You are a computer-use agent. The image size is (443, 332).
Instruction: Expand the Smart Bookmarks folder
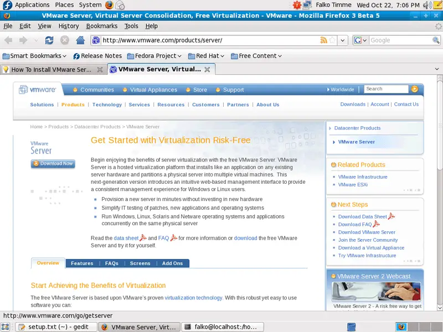click(34, 56)
